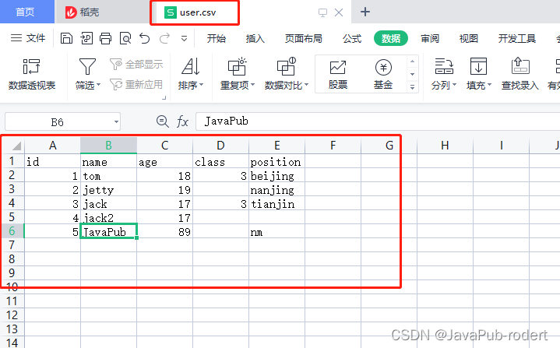Click the Lookup Entry (查找录入) icon

point(519,67)
